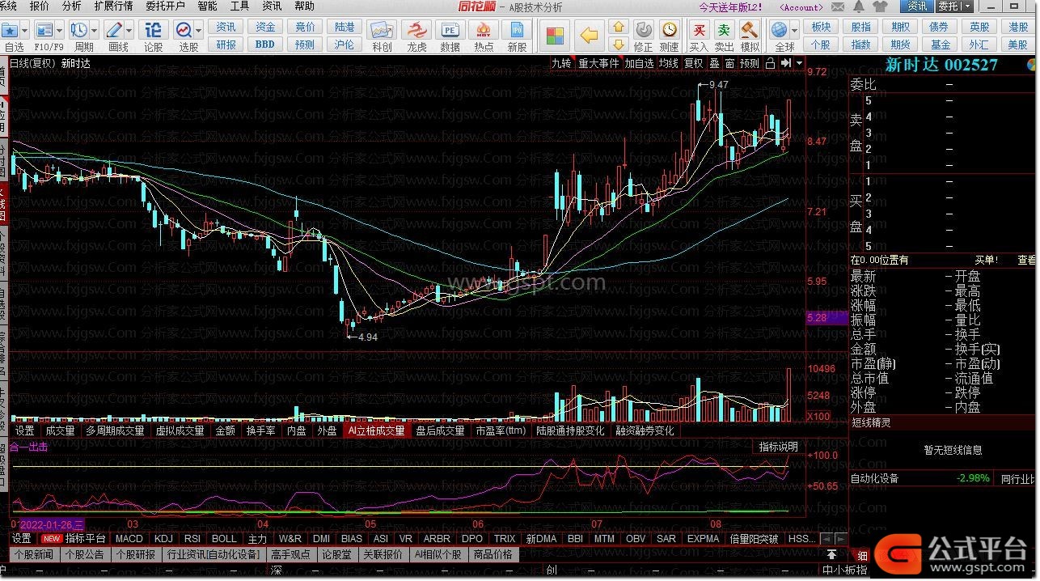
Task: Select the KDJ indicator tab
Action: (x=163, y=538)
